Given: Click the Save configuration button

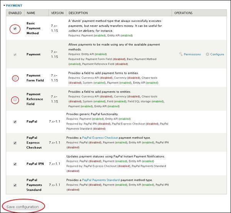Looking at the screenshot, I should pyautogui.click(x=23, y=207).
